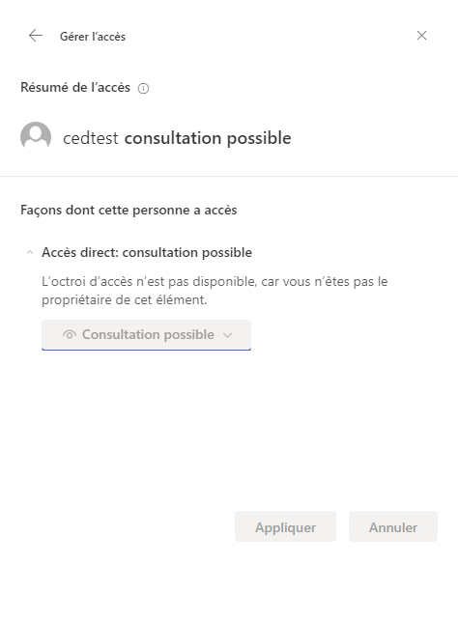Click the down chevron of Consultation possible

(227, 335)
